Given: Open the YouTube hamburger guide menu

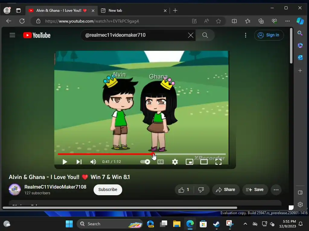Looking at the screenshot, I should [12, 35].
